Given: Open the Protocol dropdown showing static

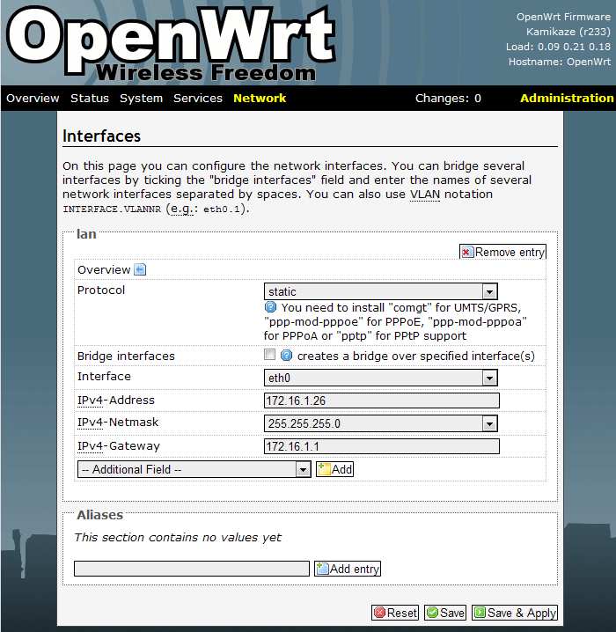Looking at the screenshot, I should point(381,291).
